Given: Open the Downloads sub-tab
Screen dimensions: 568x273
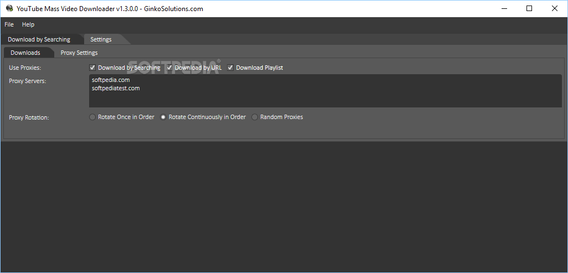Looking at the screenshot, I should (25, 53).
